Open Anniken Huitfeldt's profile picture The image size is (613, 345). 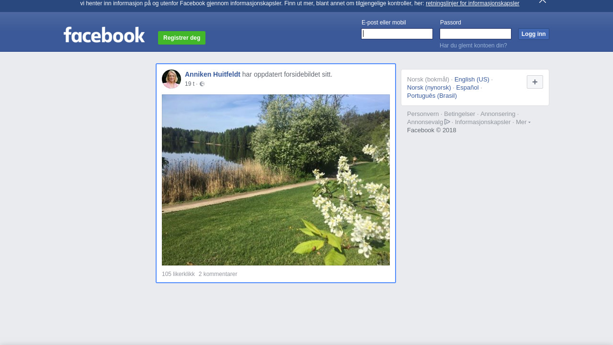click(171, 79)
